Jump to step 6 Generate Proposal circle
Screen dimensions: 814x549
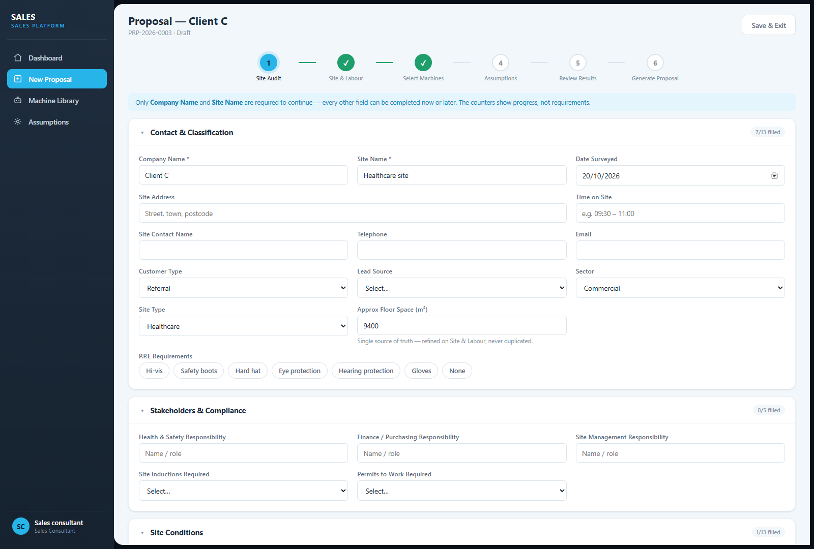click(x=655, y=63)
